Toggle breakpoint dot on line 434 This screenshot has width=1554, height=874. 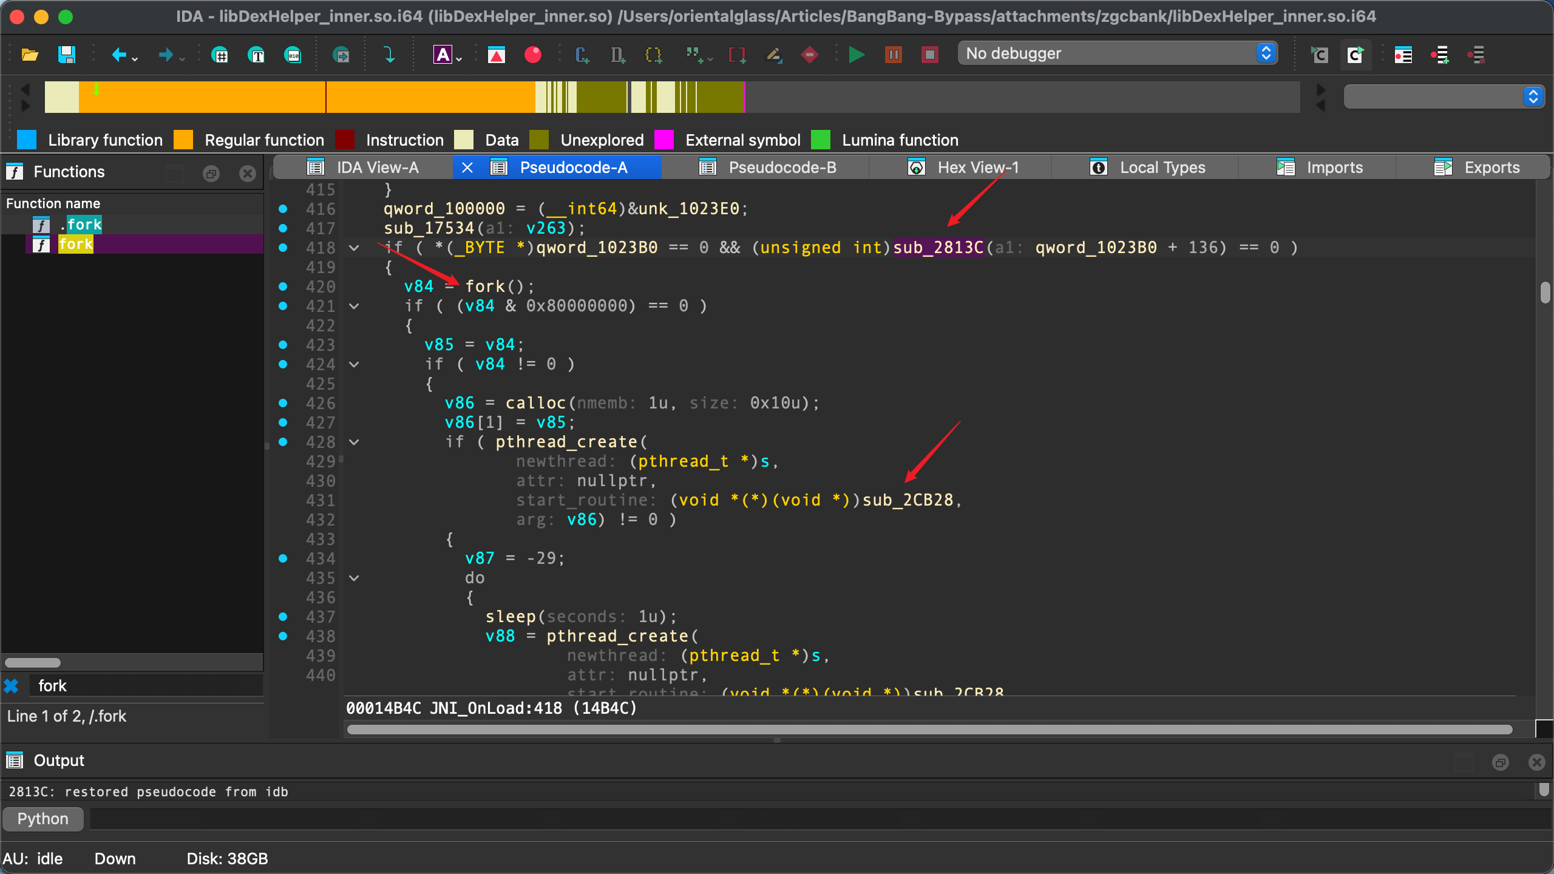(x=283, y=558)
